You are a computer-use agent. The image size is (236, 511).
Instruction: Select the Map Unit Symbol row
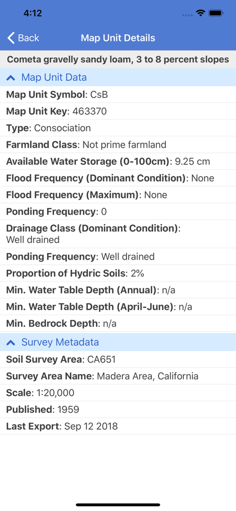coord(118,95)
